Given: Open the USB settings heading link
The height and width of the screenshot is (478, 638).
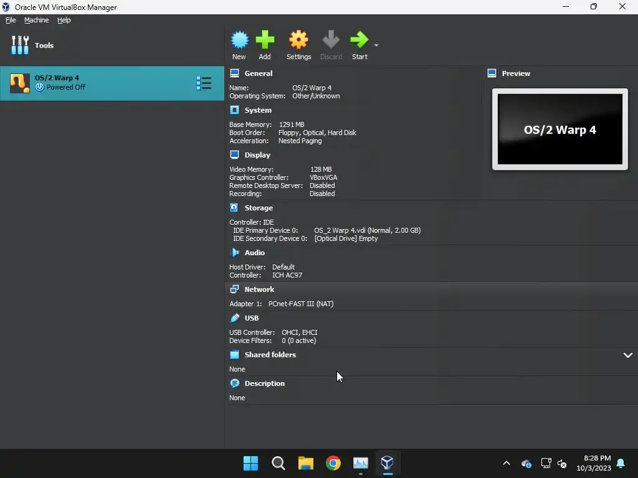Looking at the screenshot, I should pyautogui.click(x=252, y=318).
